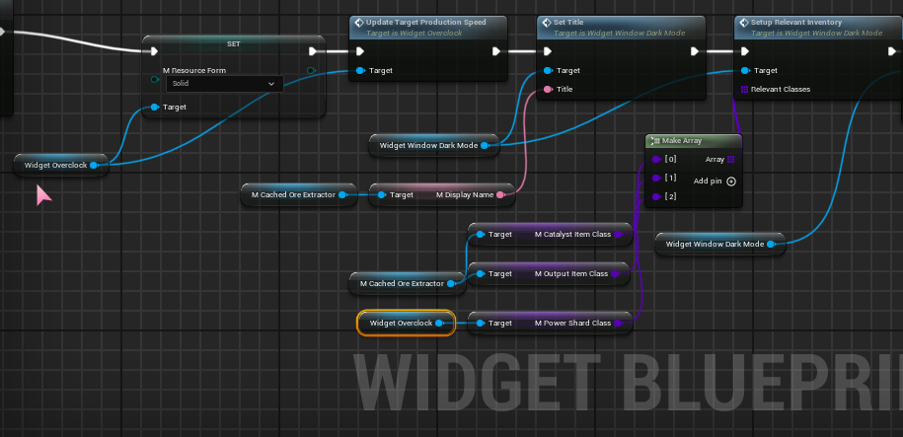Click the pink Title pin on Set Title
This screenshot has height=437, width=903.
click(x=548, y=89)
